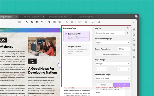
Task: Switch to General Scholarship Applic tab
Action: pos(59,17)
